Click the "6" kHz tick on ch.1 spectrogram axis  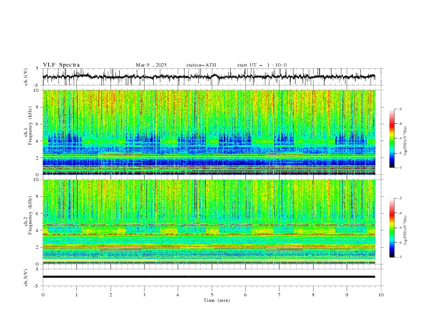(38, 124)
